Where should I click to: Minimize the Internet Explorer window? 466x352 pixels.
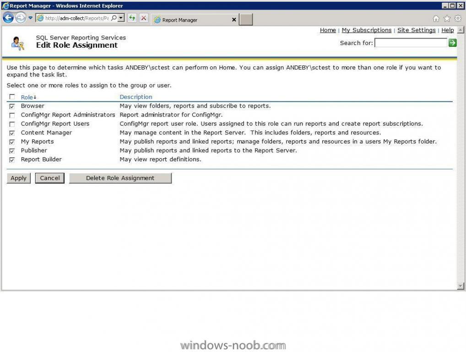click(x=445, y=5)
